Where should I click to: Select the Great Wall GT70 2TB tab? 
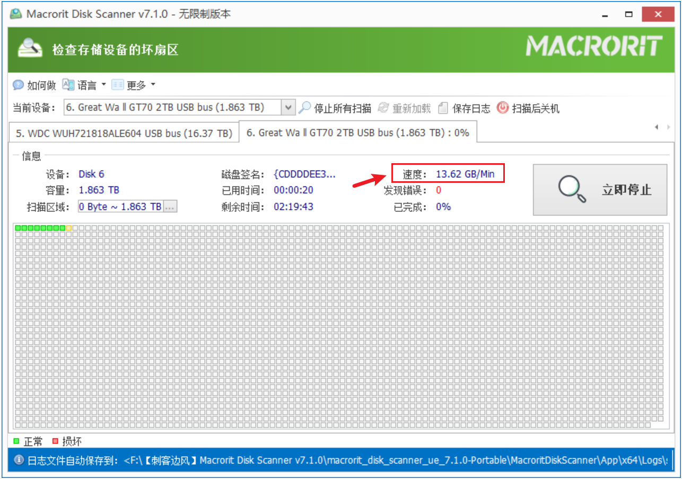click(358, 132)
